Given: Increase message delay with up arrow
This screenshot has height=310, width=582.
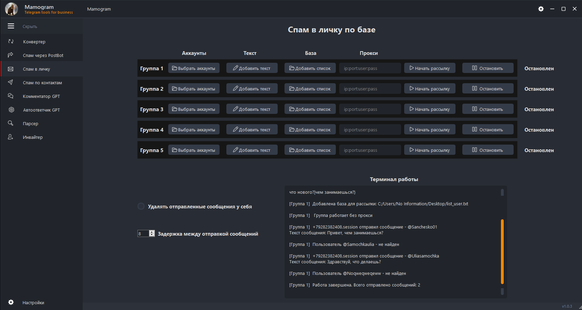Looking at the screenshot, I should [152, 232].
